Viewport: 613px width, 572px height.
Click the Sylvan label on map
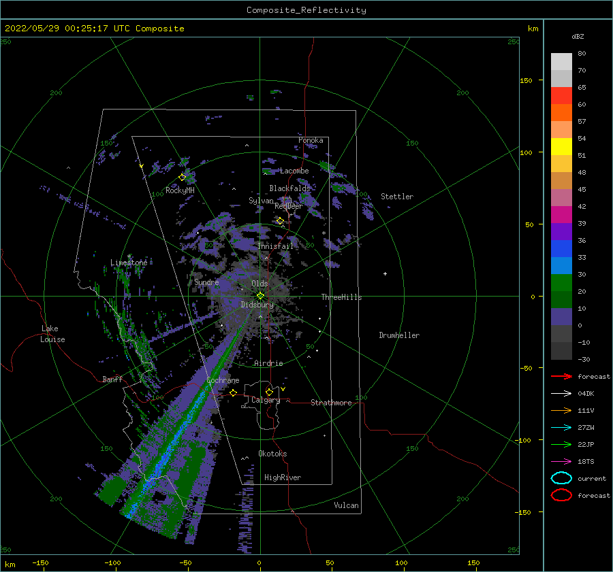[261, 201]
